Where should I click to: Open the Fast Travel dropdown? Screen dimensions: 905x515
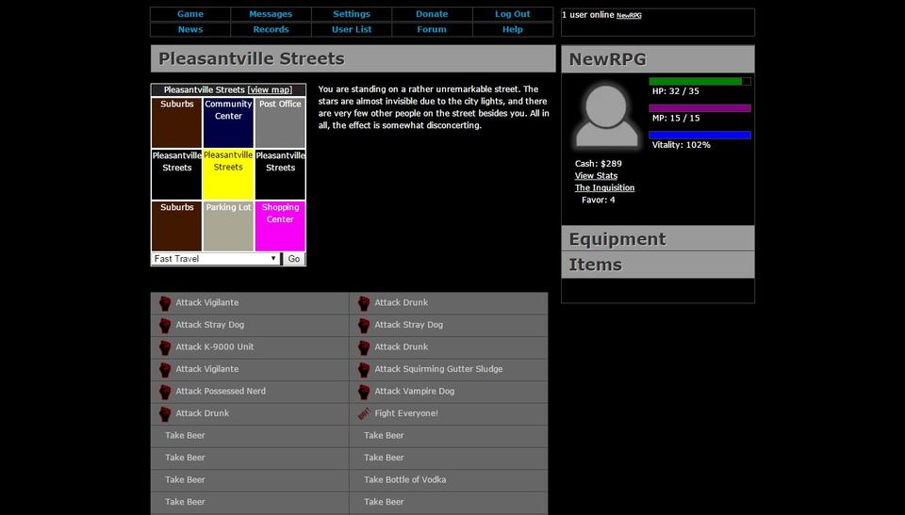[x=216, y=259]
